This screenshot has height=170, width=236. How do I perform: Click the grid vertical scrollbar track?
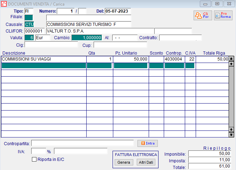point(231,97)
